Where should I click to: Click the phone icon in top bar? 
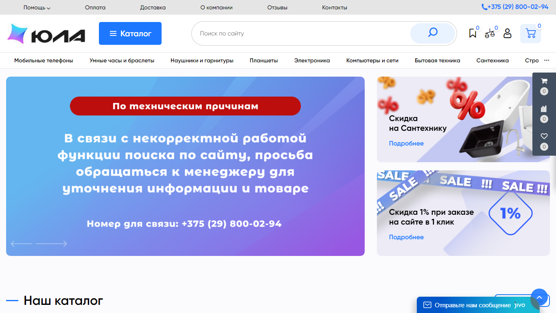tap(484, 7)
